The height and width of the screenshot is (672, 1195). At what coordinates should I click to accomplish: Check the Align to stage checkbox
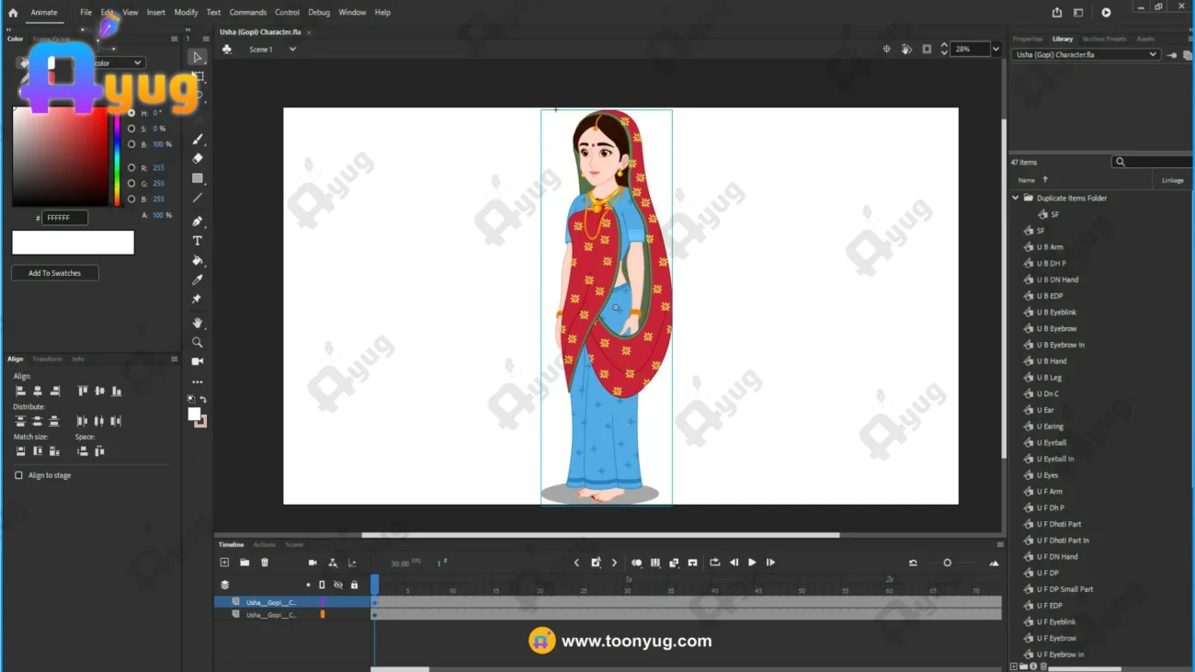tap(18, 475)
